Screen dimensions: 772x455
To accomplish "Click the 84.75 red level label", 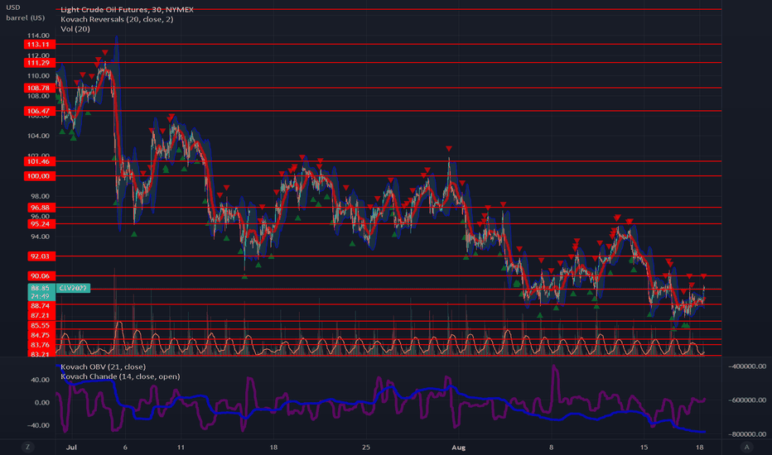I will click(41, 335).
